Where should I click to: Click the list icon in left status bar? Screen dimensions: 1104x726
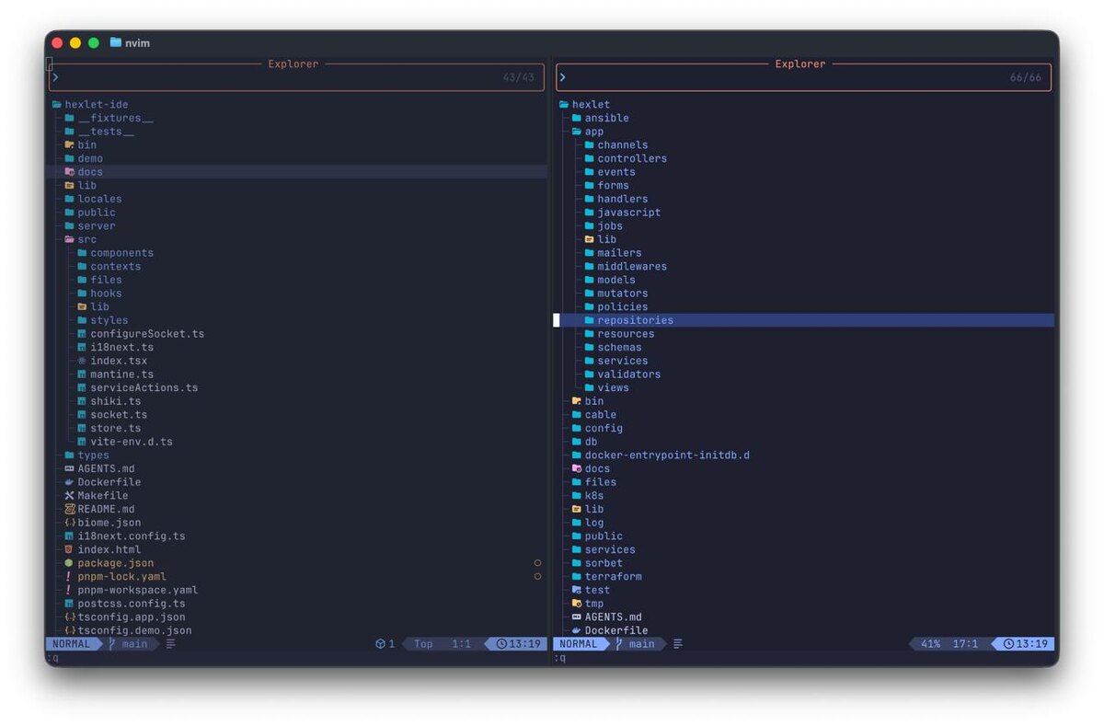coord(170,644)
